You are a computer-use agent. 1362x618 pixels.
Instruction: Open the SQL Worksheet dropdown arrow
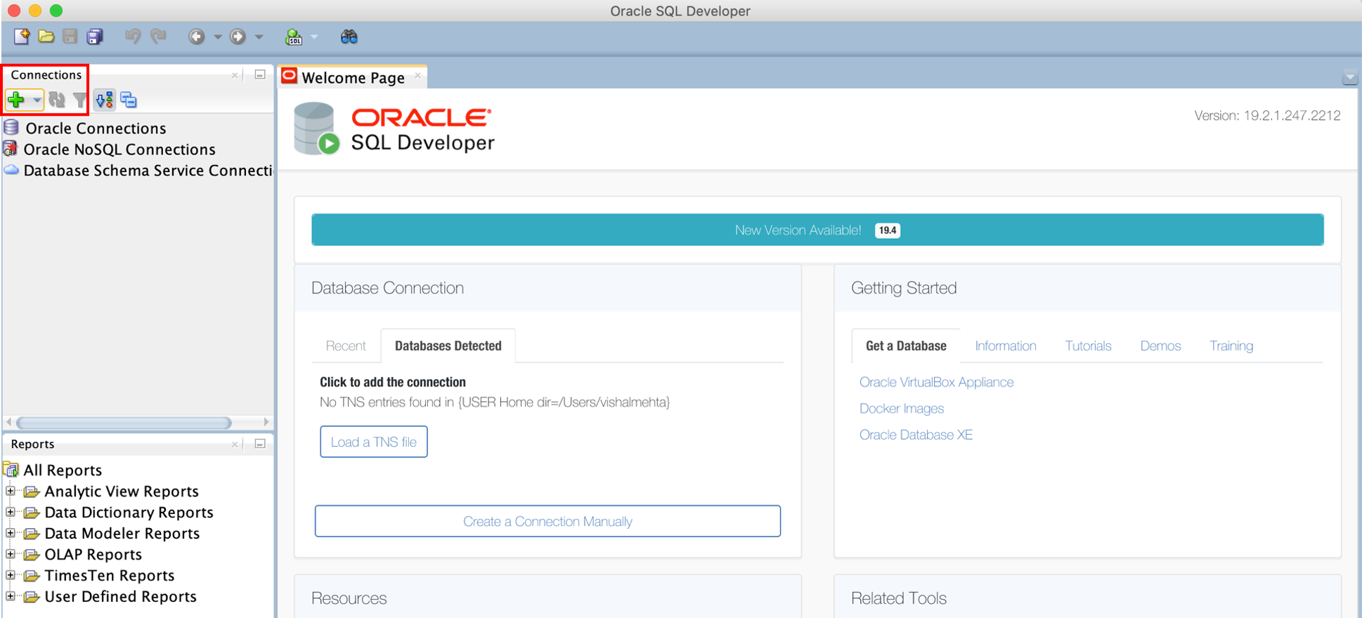pos(314,37)
